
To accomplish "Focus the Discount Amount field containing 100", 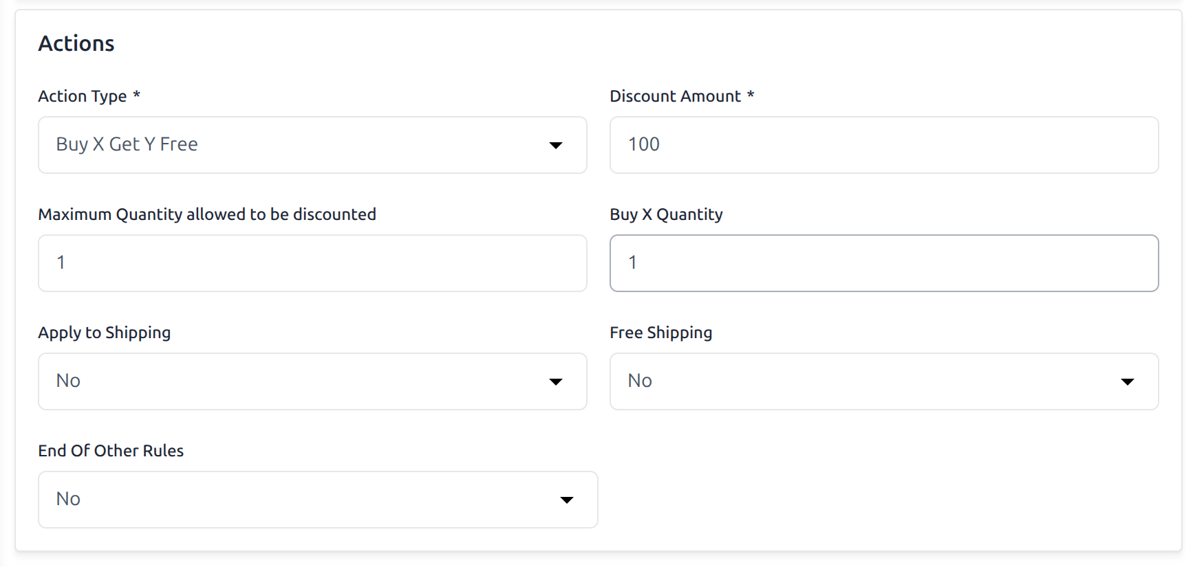I will [x=883, y=145].
